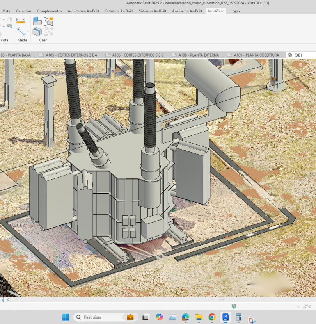Open the Snipping Tool from the taskbar

click(251, 320)
